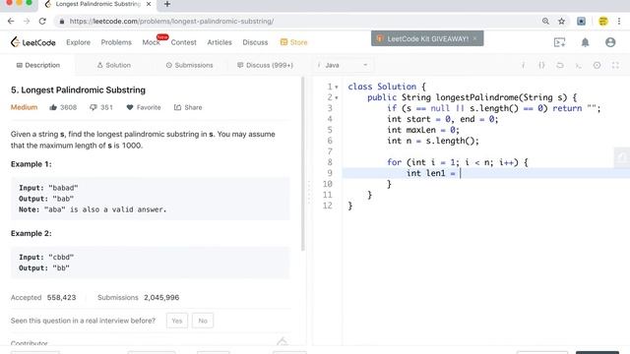Click the problem title Longest Palindromic Substring
This screenshot has height=354, width=630.
point(78,89)
